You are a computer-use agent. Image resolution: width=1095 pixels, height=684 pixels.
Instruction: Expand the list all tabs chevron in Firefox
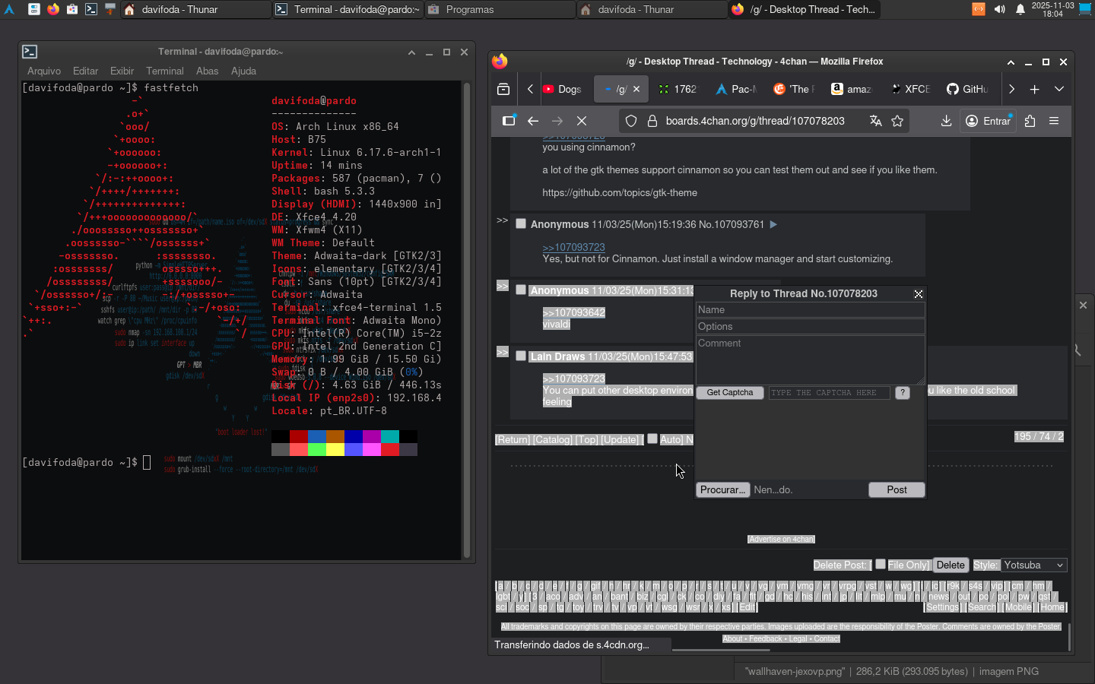(x=1058, y=89)
